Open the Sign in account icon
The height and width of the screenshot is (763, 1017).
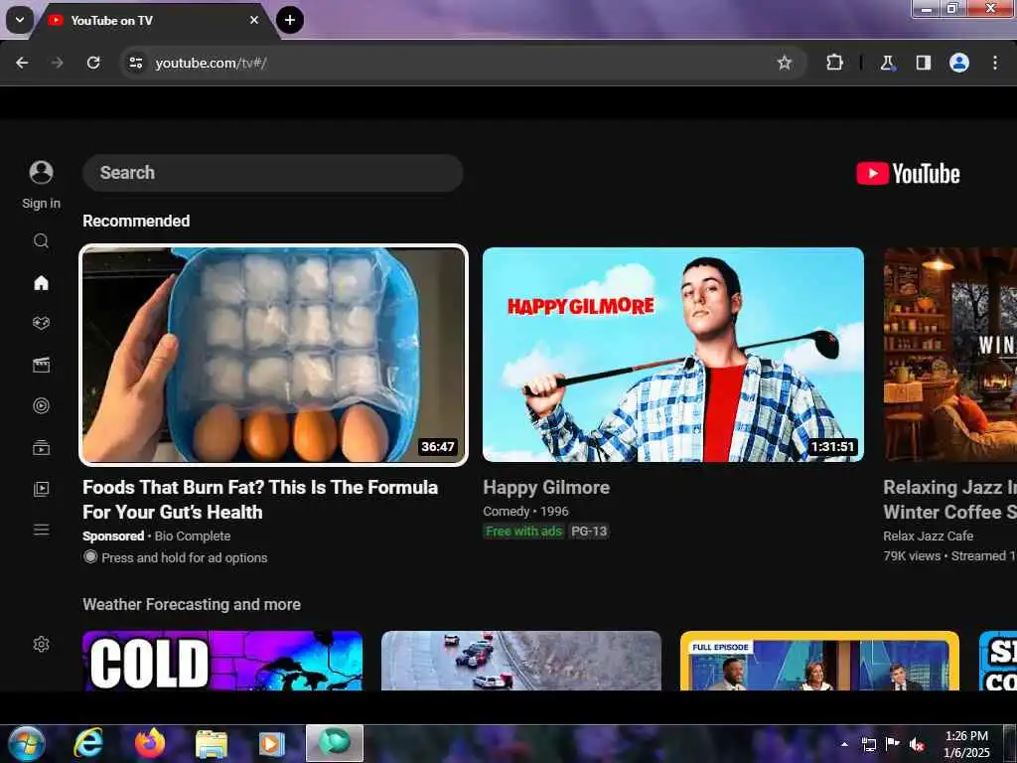pyautogui.click(x=41, y=172)
